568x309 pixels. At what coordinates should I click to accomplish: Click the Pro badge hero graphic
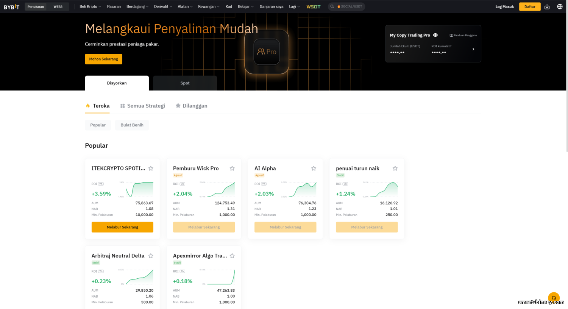267,51
